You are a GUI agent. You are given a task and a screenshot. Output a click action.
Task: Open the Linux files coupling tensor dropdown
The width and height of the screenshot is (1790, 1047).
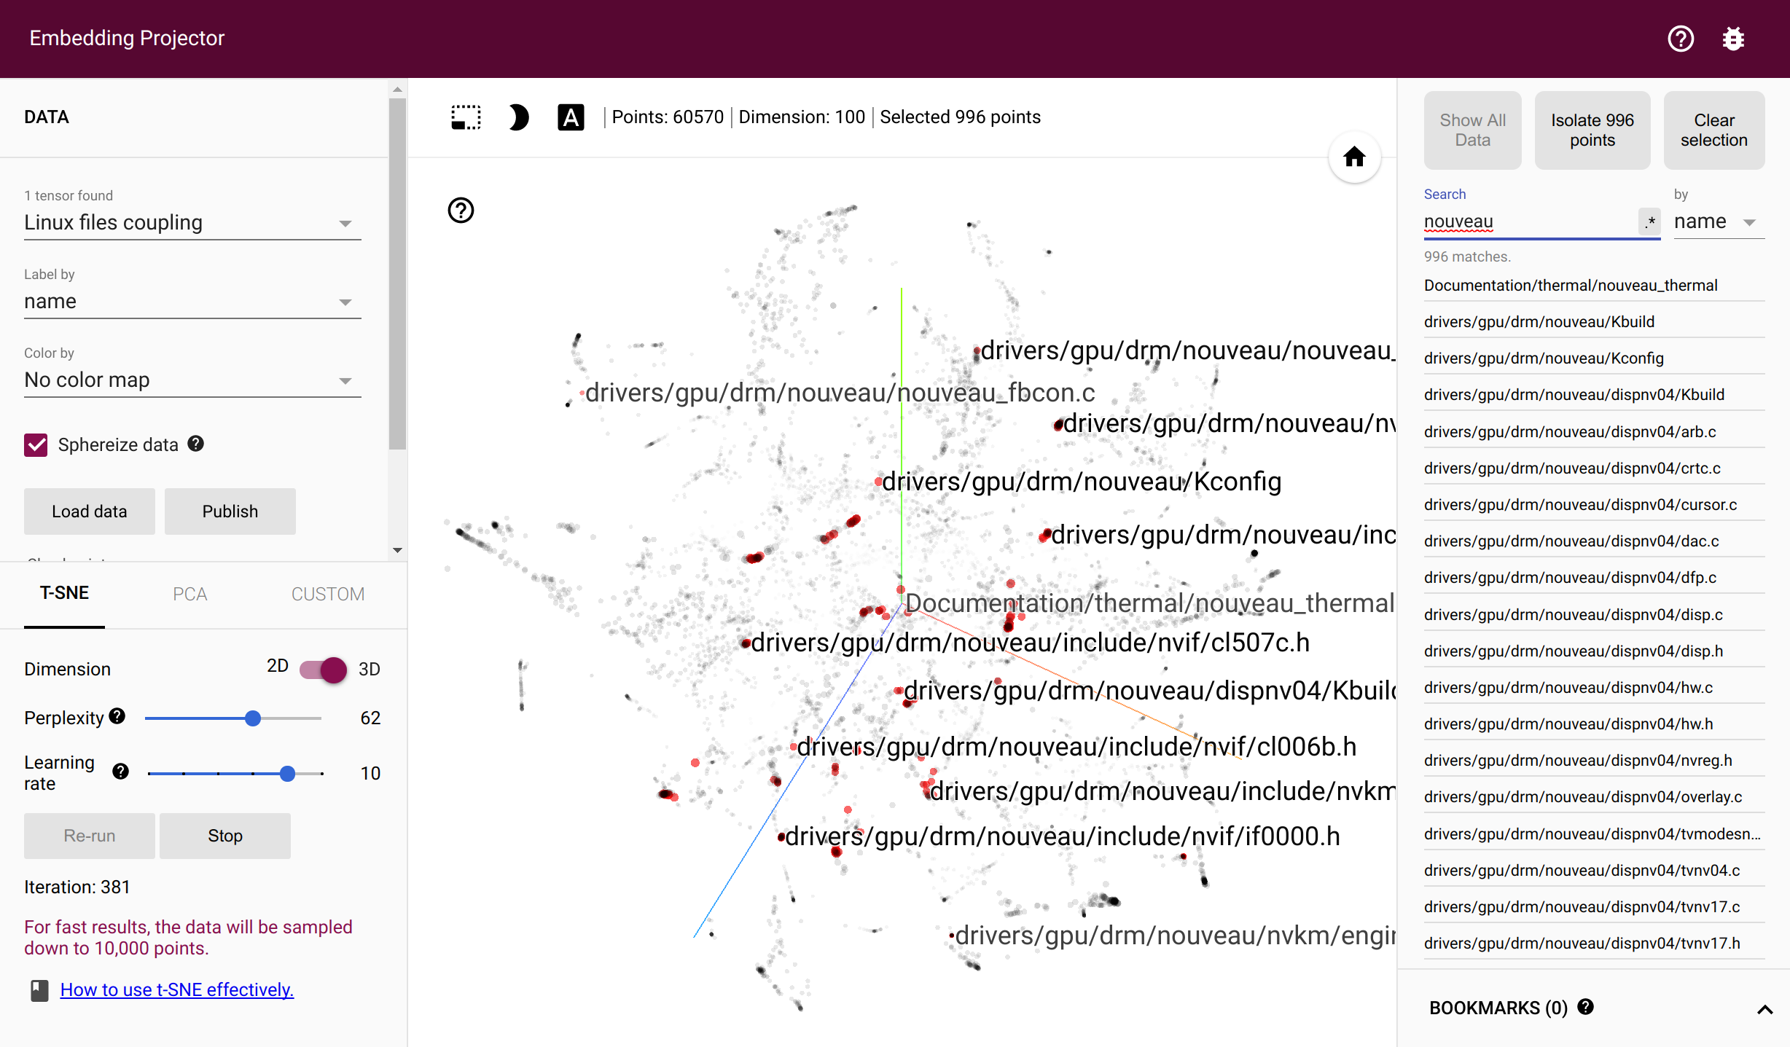coord(192,223)
